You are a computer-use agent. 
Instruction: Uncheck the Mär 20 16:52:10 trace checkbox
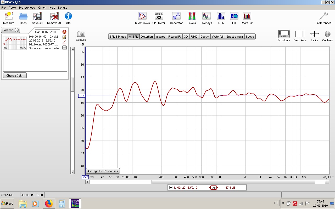[171, 188]
